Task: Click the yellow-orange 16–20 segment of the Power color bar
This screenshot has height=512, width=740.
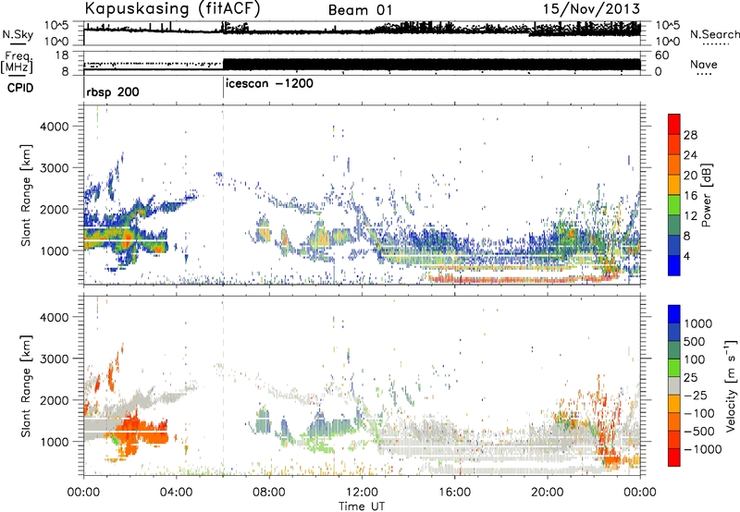Action: point(674,185)
